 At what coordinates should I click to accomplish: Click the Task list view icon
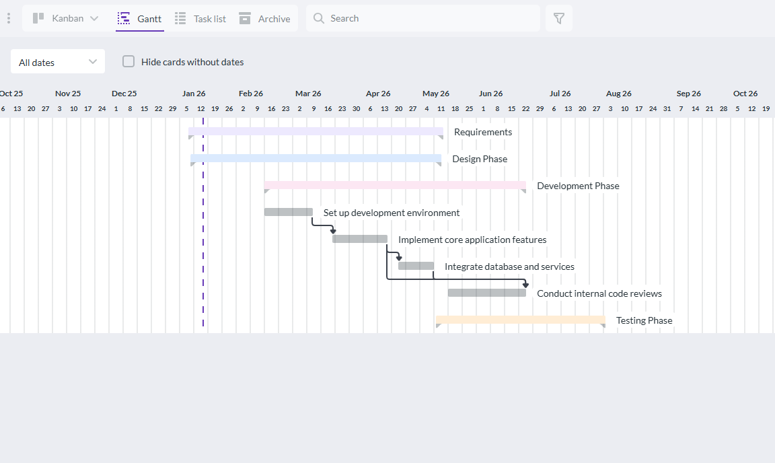click(180, 17)
